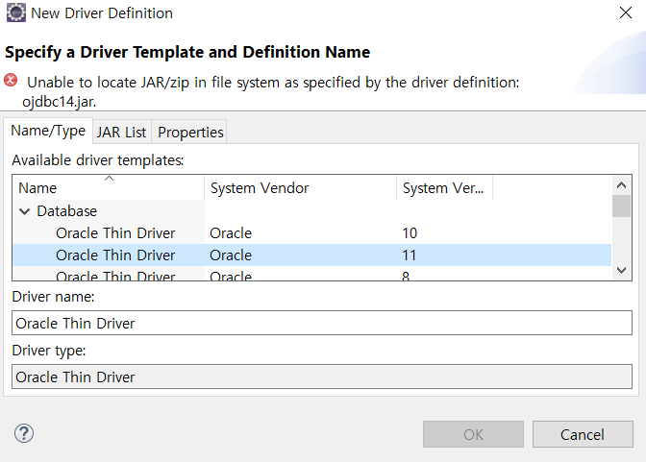Select Oracle Thin Driver version 8 row
646x462 pixels.
[311, 275]
